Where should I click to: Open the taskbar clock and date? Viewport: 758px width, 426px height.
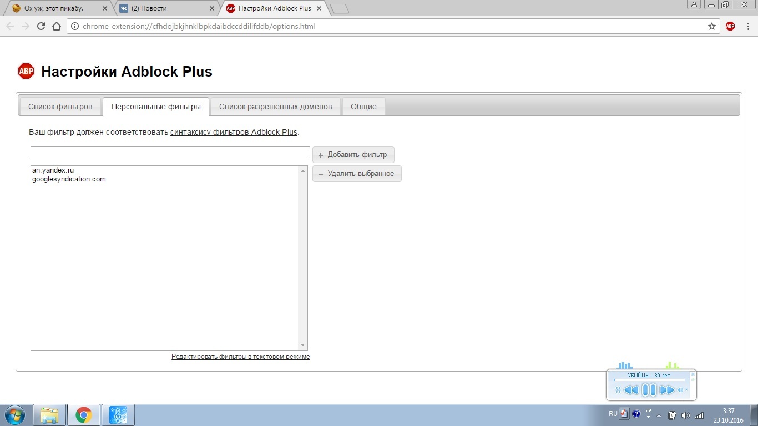(728, 415)
